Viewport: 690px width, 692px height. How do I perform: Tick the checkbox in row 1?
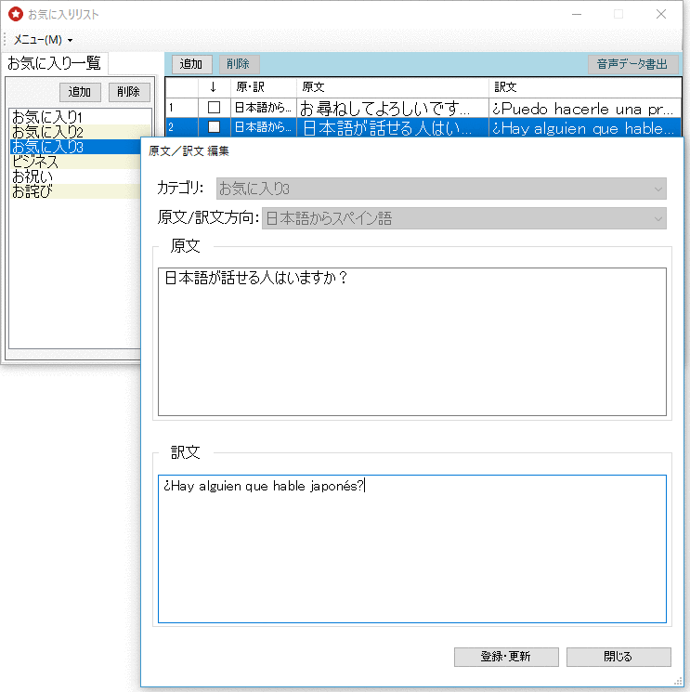tap(214, 108)
